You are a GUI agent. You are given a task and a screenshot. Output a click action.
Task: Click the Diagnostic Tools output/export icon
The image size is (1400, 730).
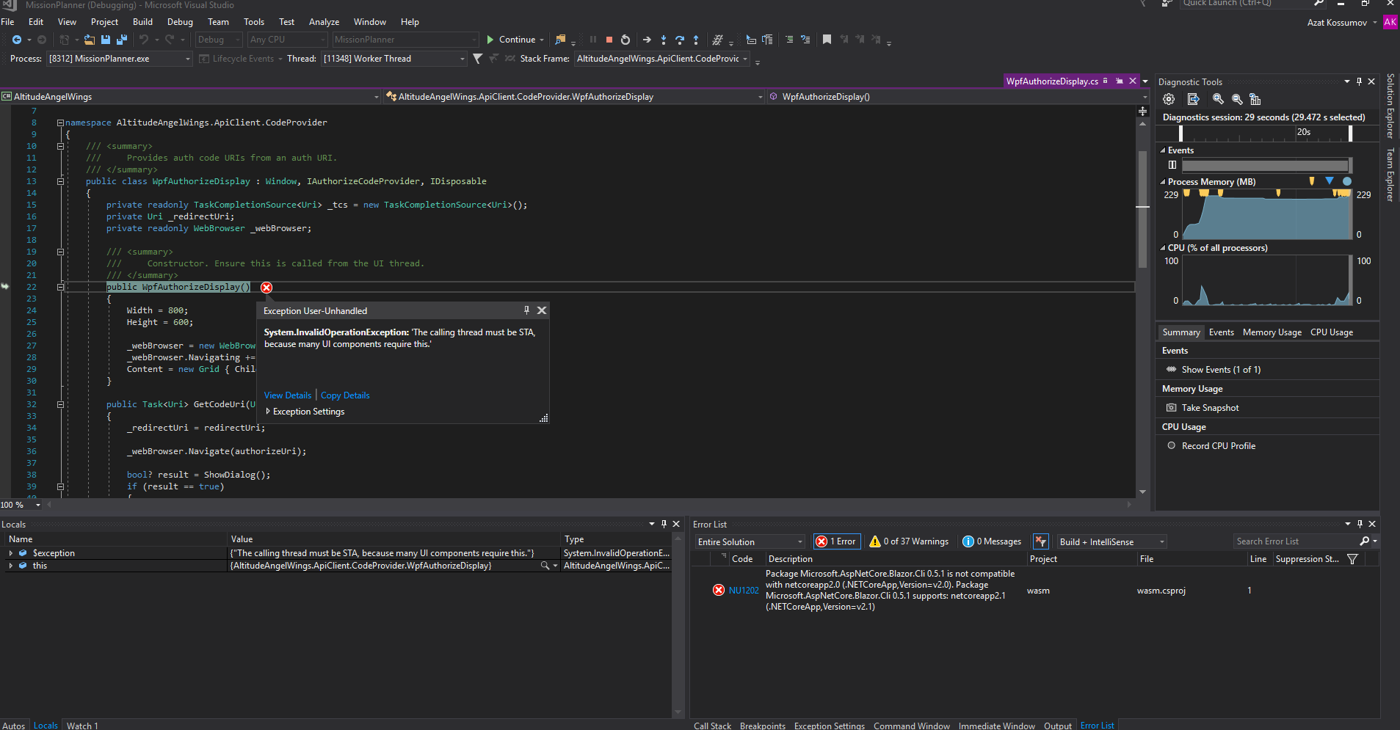(1193, 99)
